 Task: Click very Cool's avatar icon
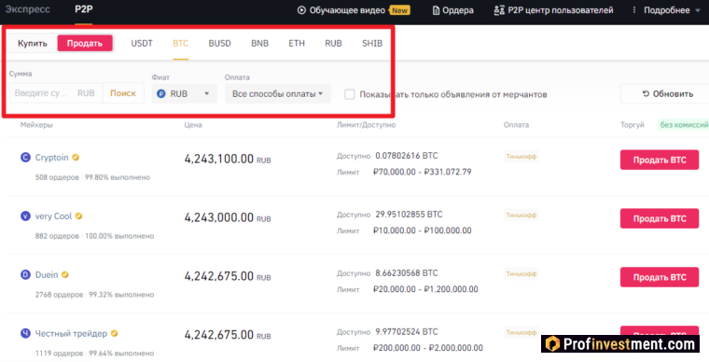[25, 216]
